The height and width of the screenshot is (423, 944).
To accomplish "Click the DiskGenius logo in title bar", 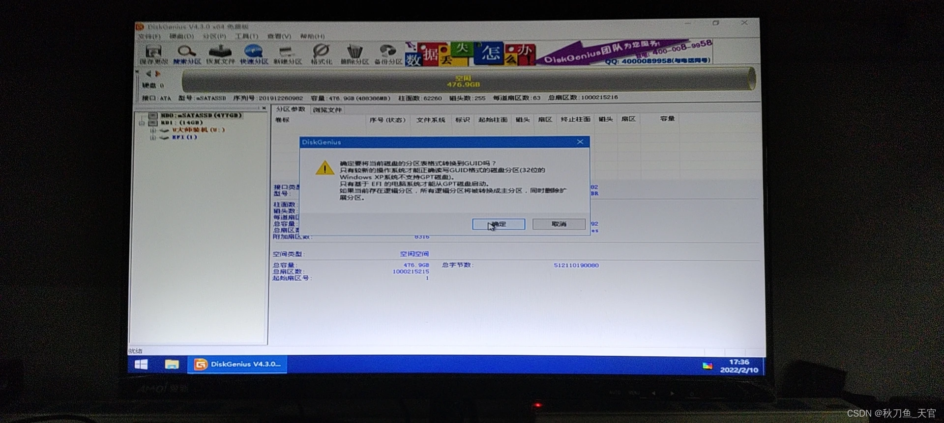I will [140, 26].
